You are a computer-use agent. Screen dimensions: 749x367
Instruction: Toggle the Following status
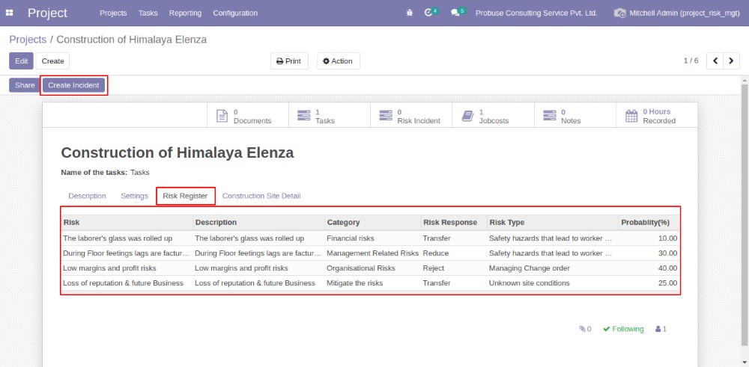623,329
